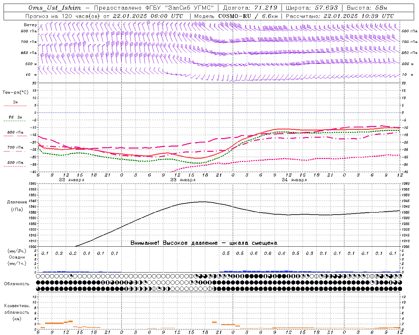Click the 24 января date label

click(x=294, y=180)
